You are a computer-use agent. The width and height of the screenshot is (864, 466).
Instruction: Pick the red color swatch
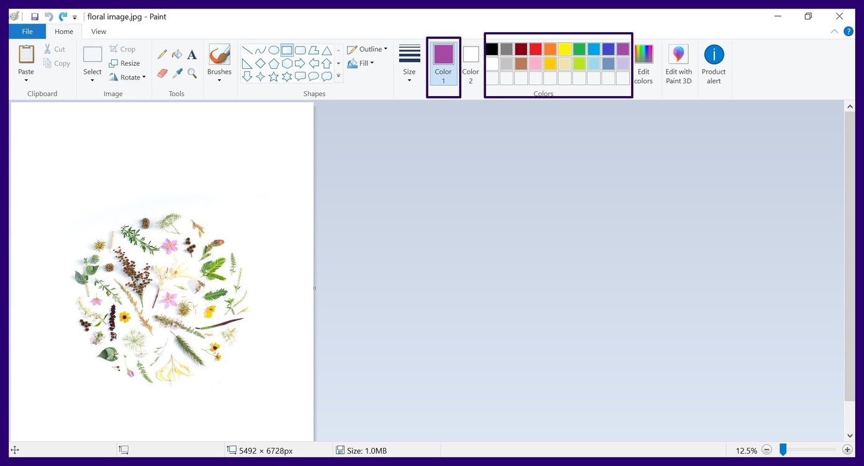click(535, 48)
